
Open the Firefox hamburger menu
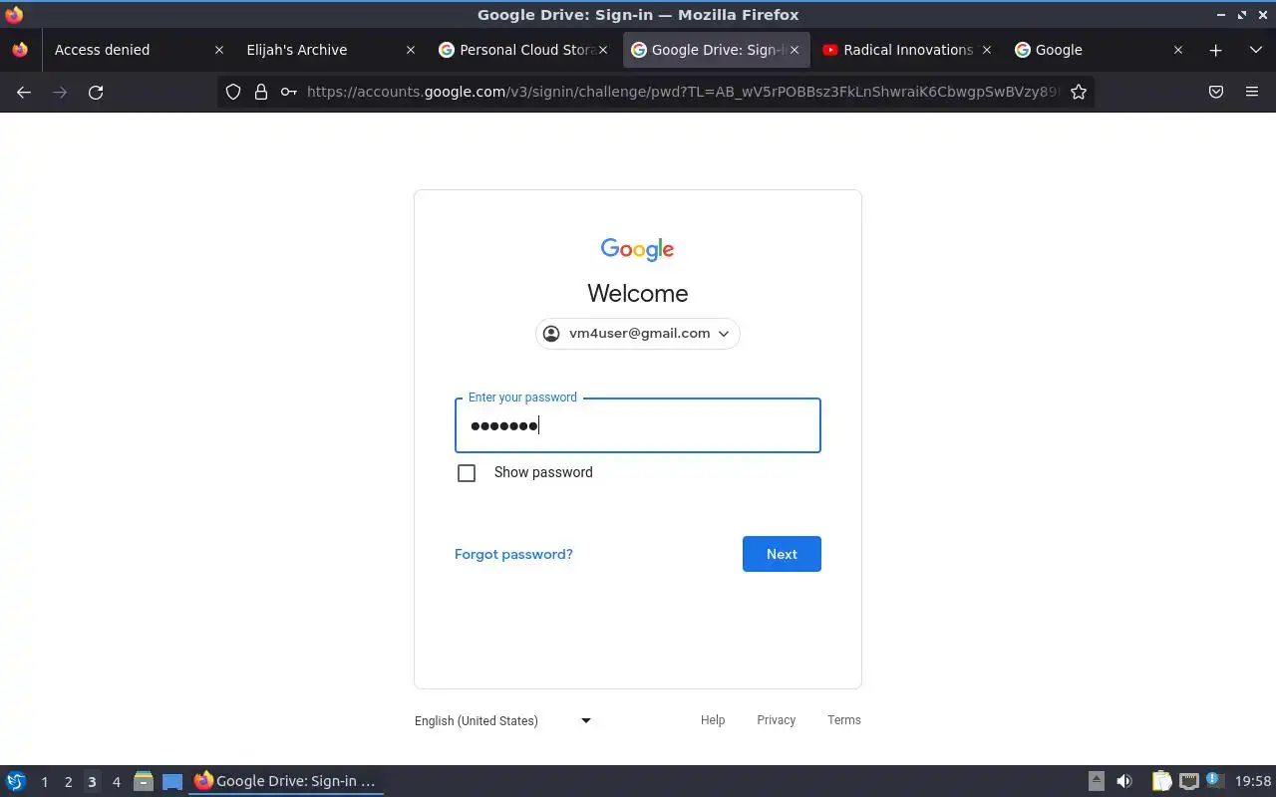1252,92
